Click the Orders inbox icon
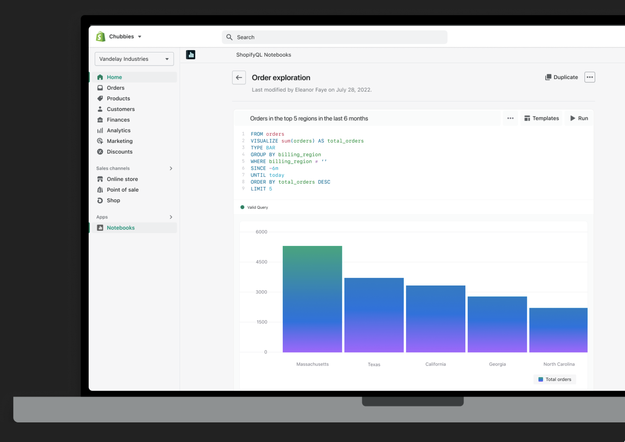The width and height of the screenshot is (625, 442). [100, 87]
